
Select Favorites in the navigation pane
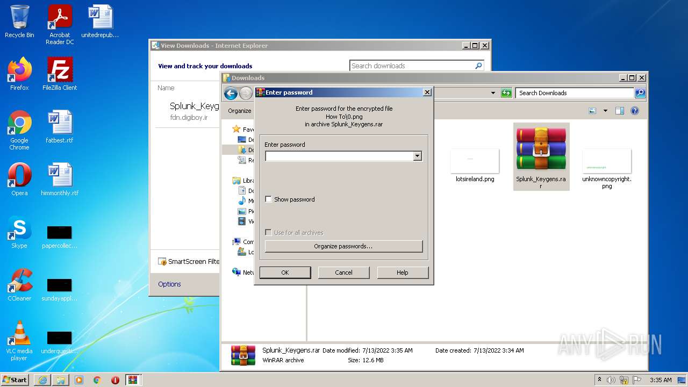[x=242, y=130]
